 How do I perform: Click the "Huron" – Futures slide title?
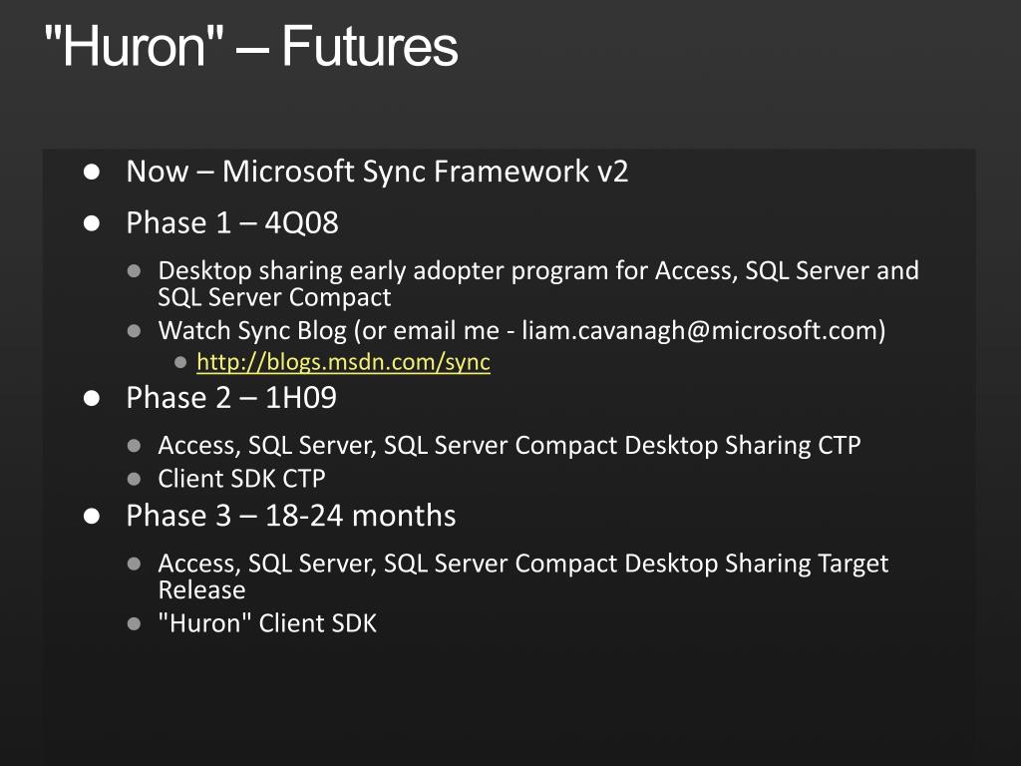pos(251,46)
